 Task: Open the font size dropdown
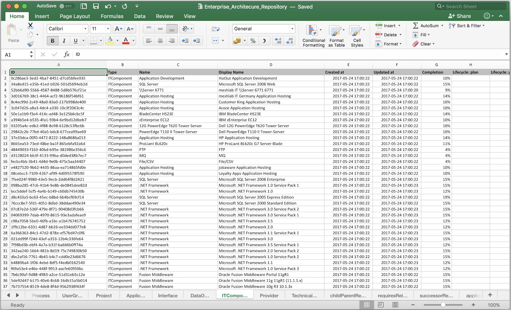pos(108,29)
